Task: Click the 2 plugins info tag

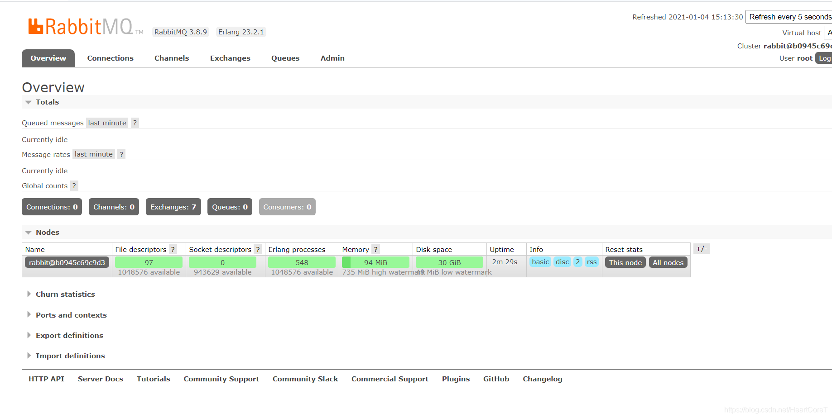Action: pyautogui.click(x=577, y=262)
